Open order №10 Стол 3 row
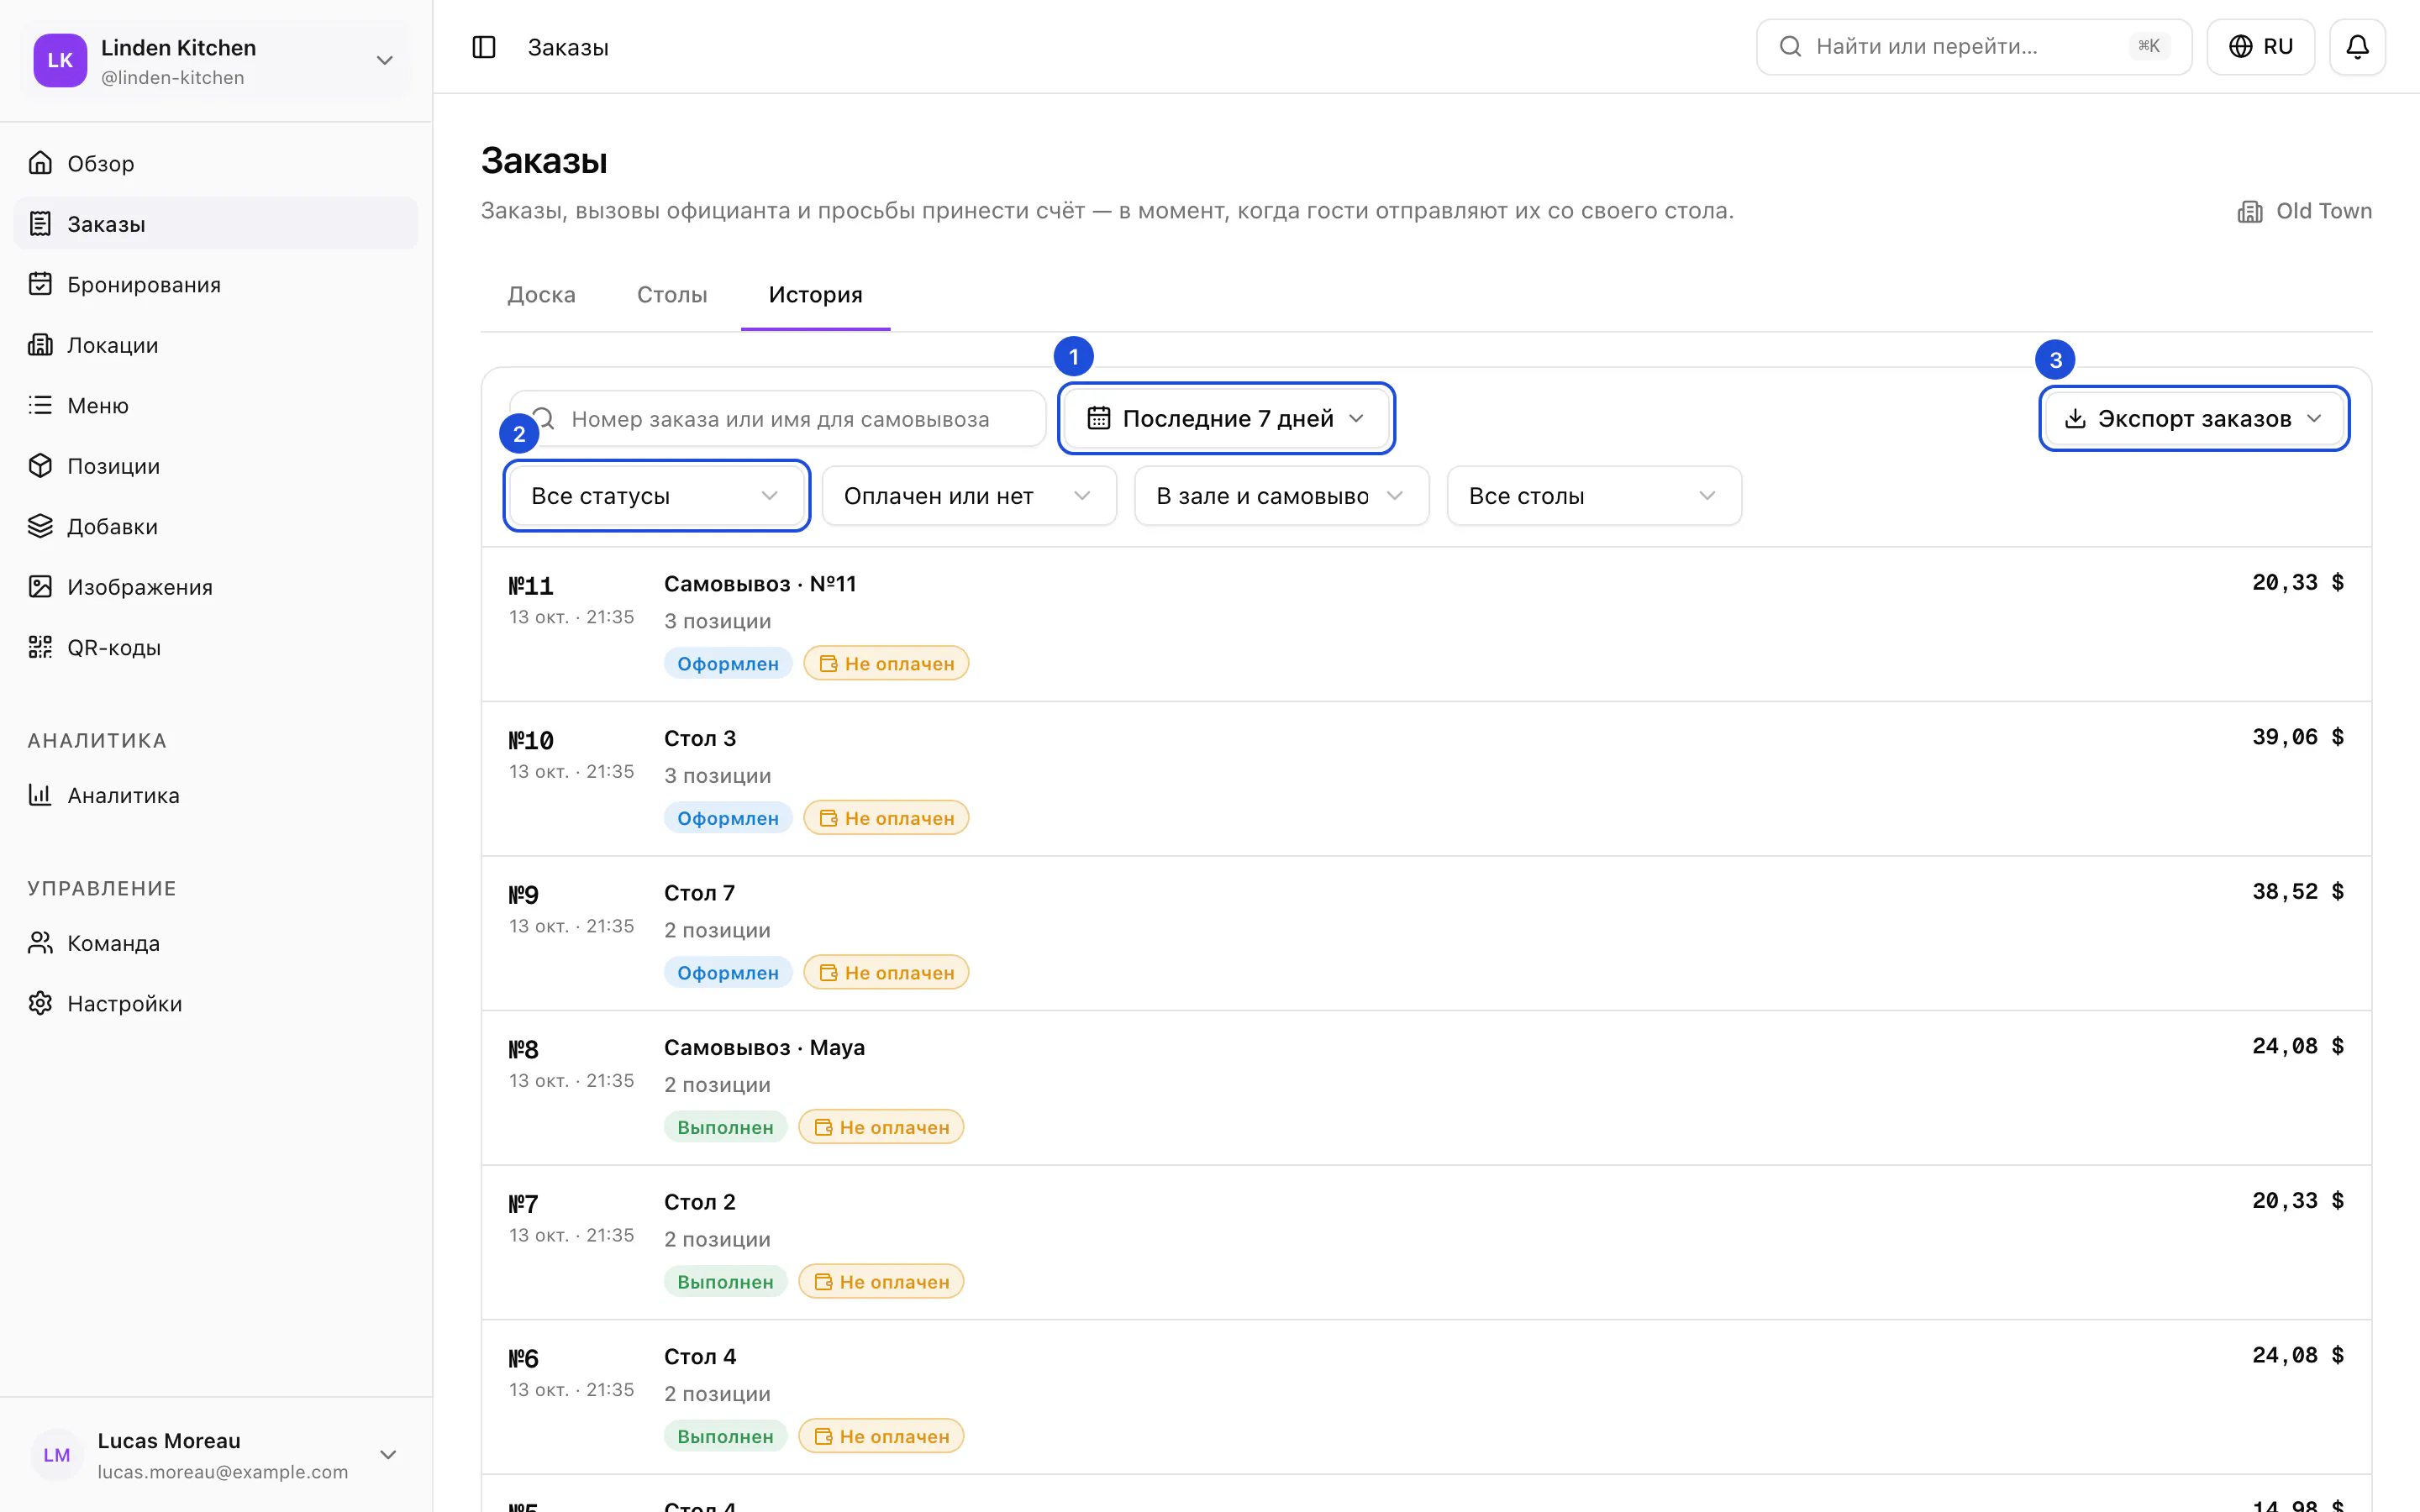 click(x=1426, y=779)
